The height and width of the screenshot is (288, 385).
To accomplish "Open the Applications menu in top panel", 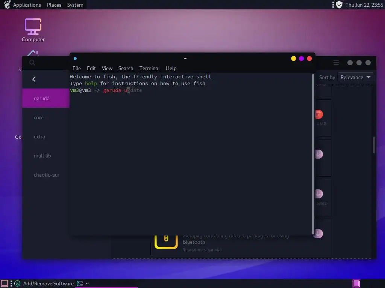I will point(27,5).
